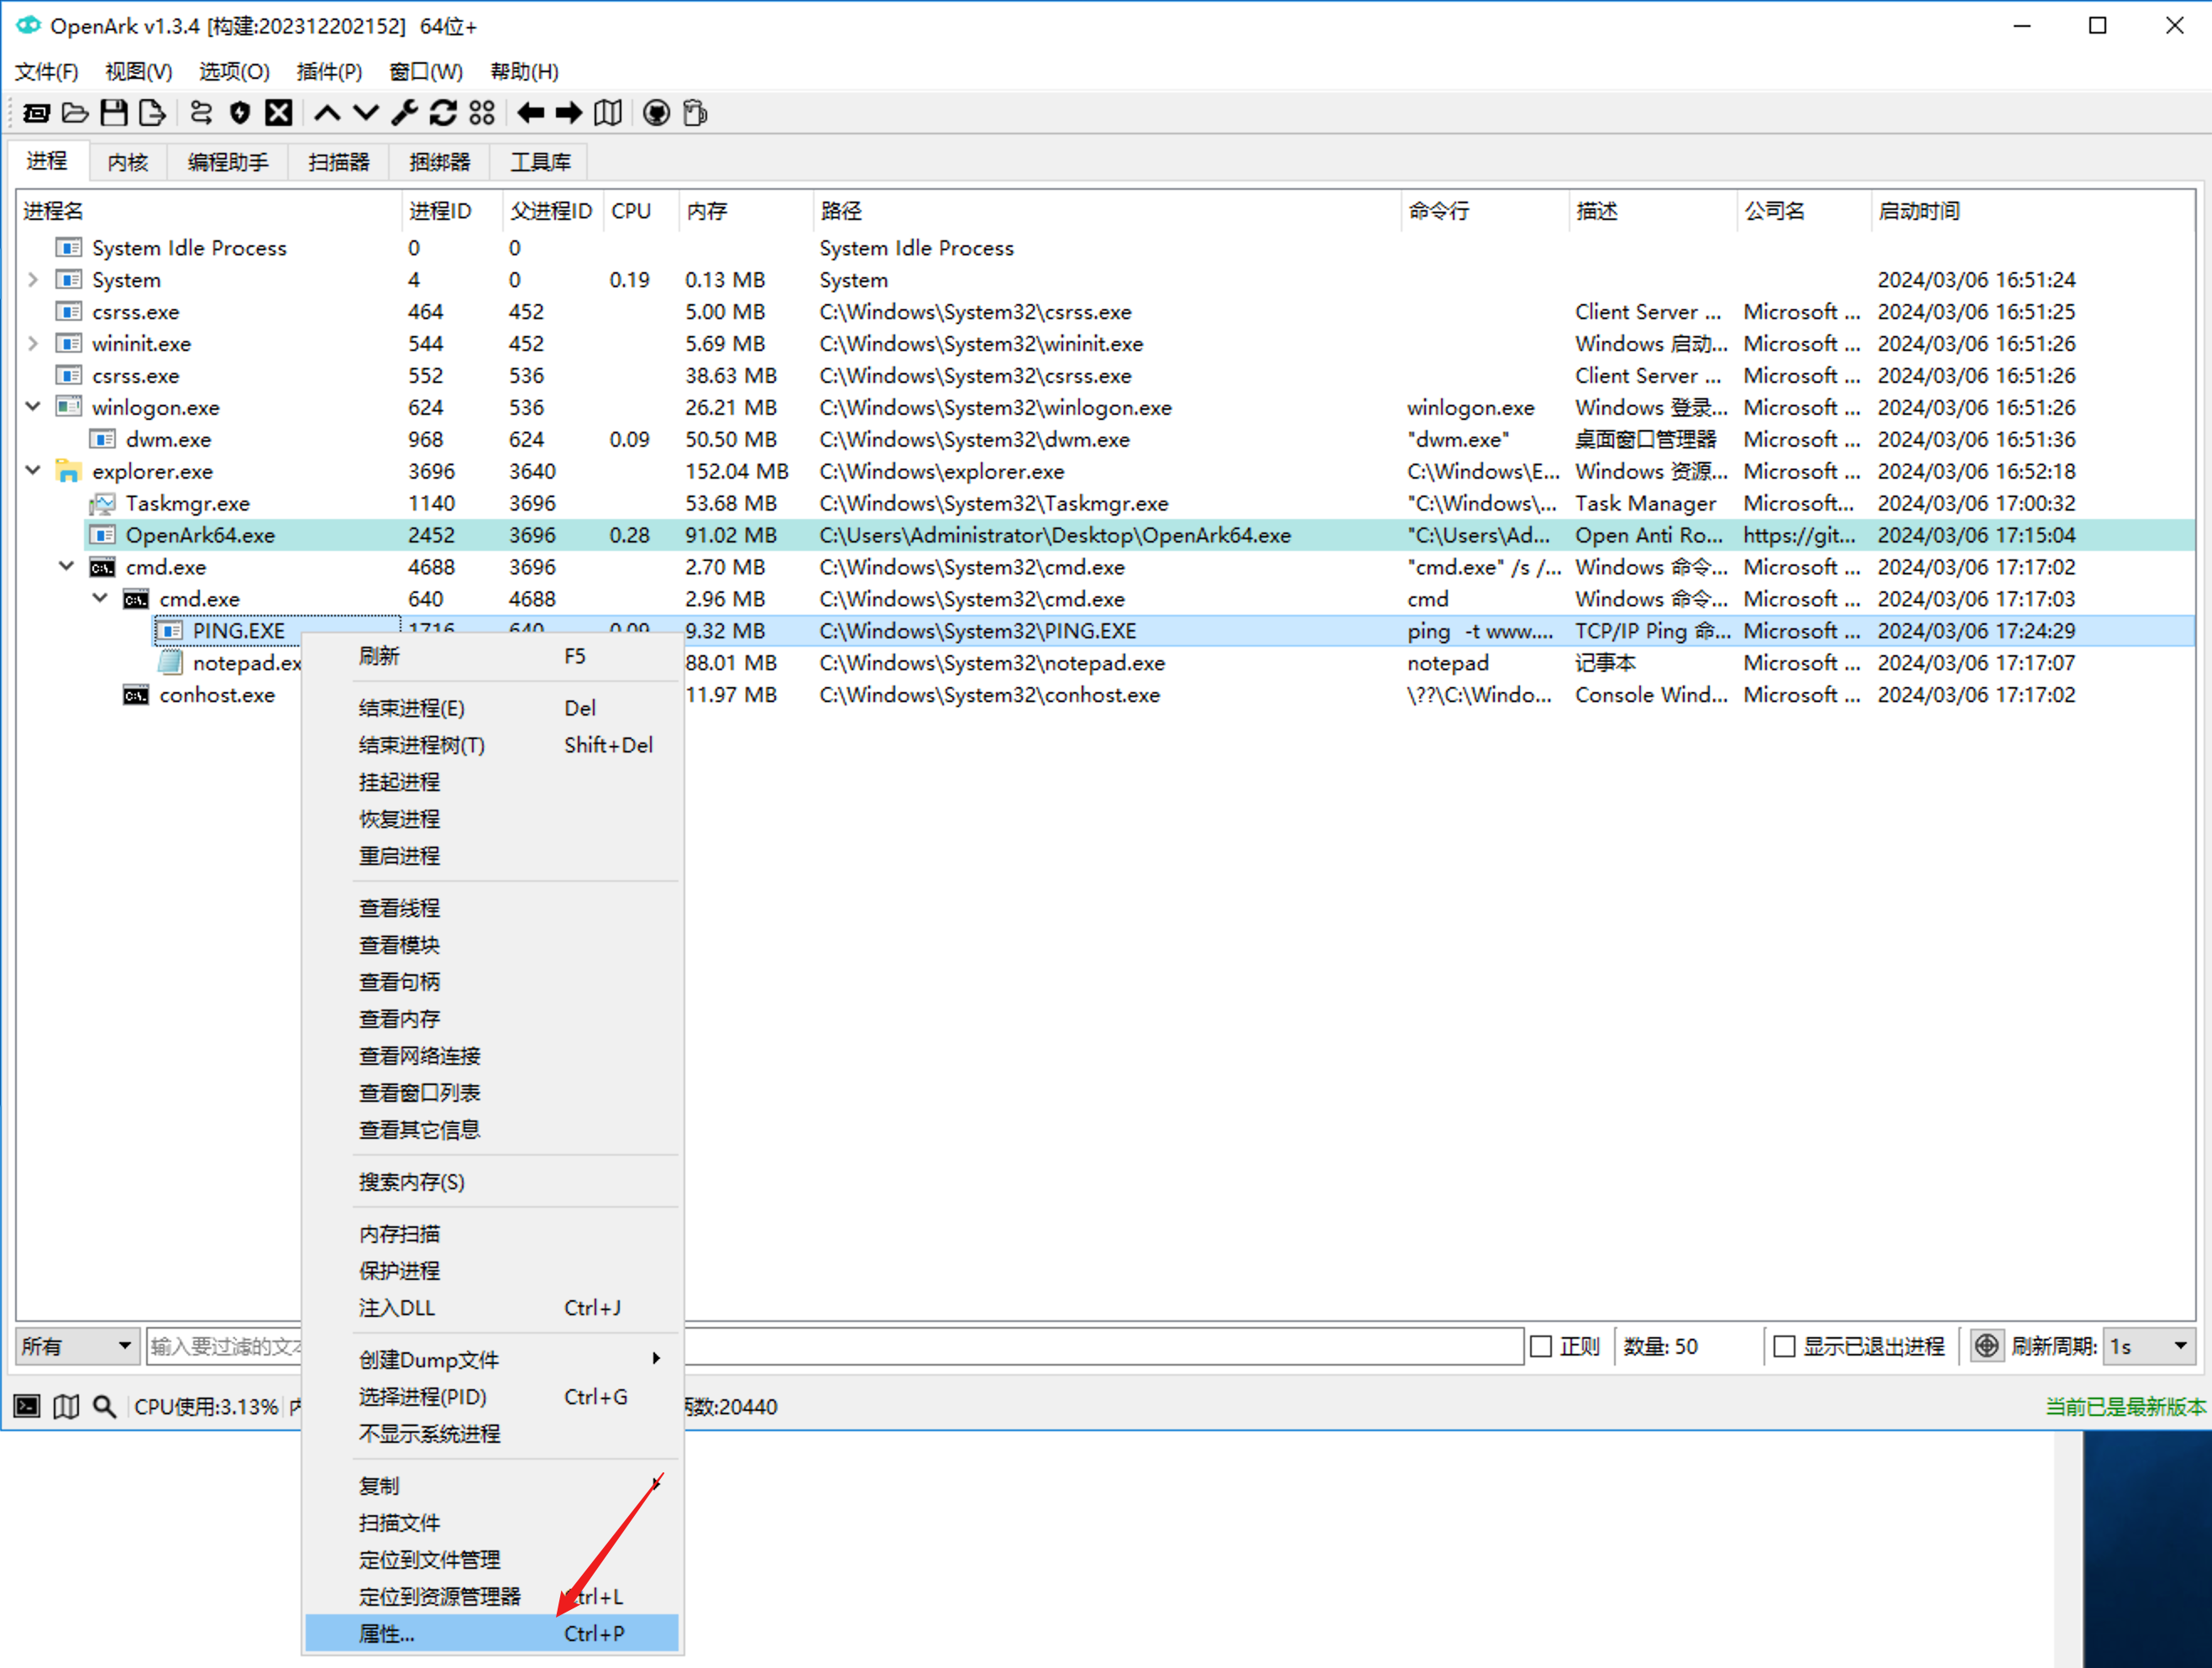Click the wrench tool icon
The image size is (2212, 1668).
pos(404,113)
